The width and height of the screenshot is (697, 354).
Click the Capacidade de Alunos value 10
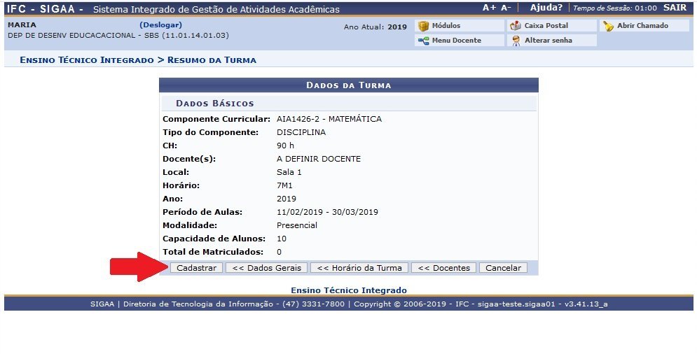(x=282, y=239)
